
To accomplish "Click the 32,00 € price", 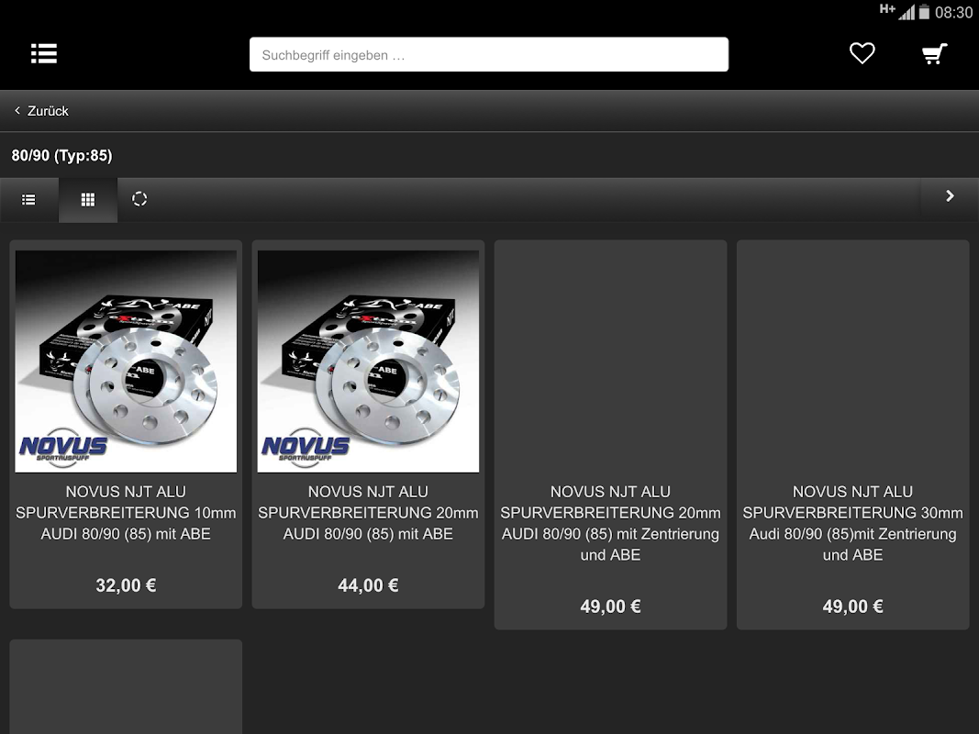I will (126, 585).
